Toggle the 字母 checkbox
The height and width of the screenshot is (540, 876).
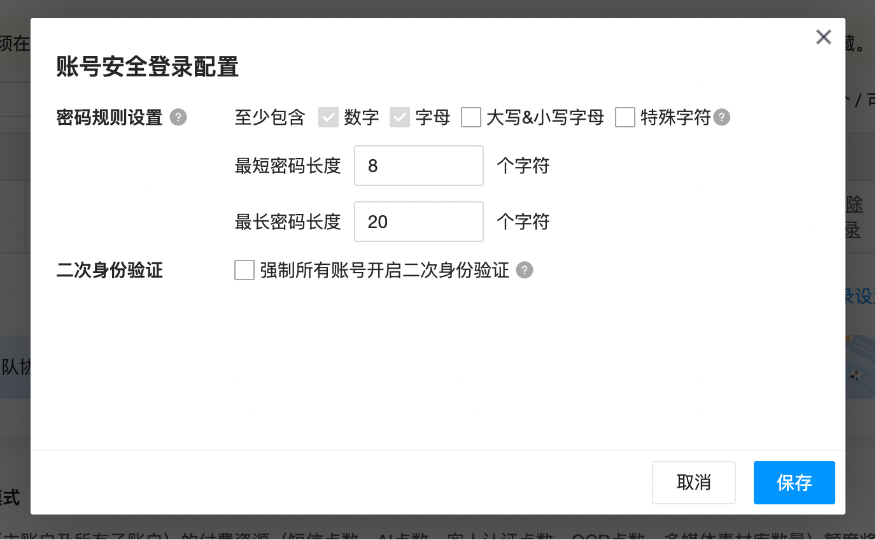point(400,117)
